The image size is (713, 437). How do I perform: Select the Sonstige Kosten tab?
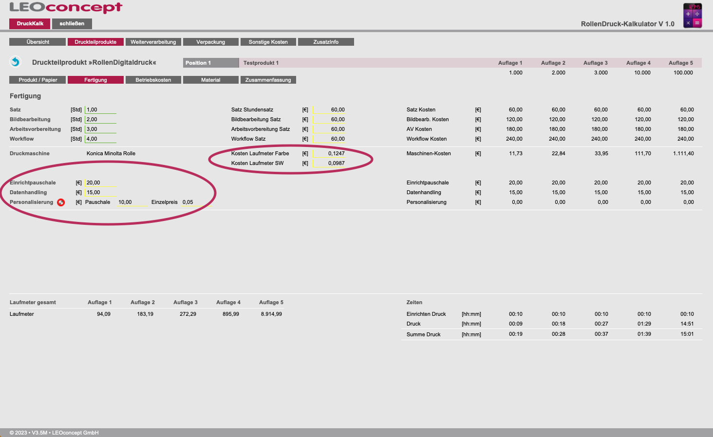click(x=268, y=42)
